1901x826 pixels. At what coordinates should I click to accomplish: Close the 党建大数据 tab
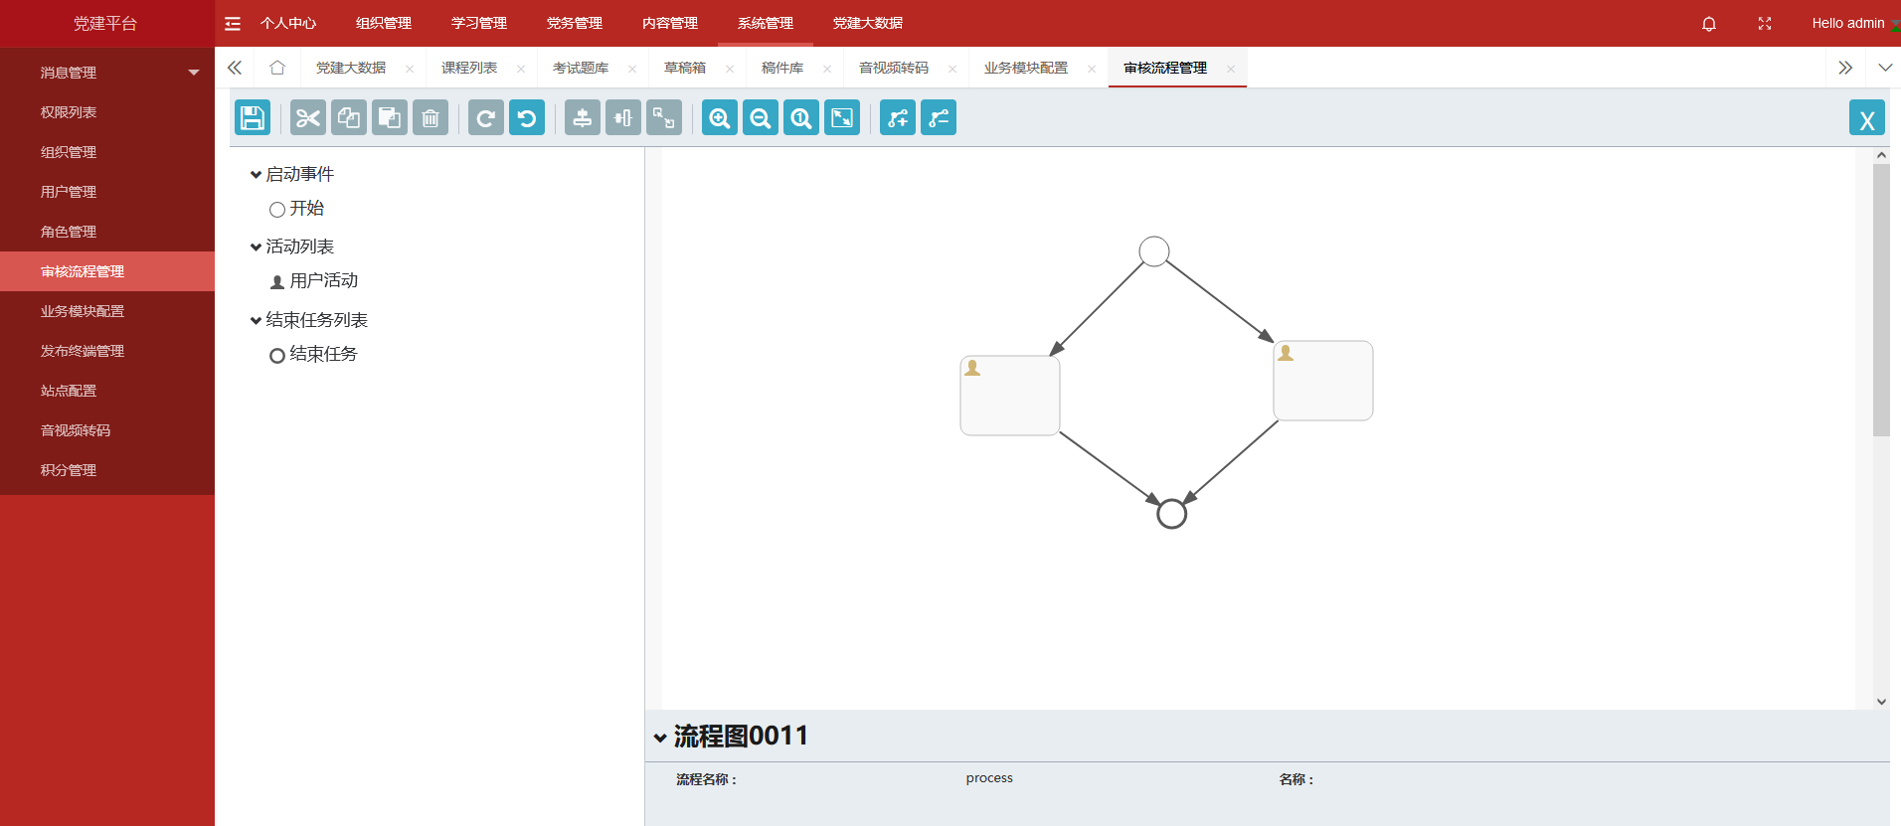pyautogui.click(x=410, y=69)
